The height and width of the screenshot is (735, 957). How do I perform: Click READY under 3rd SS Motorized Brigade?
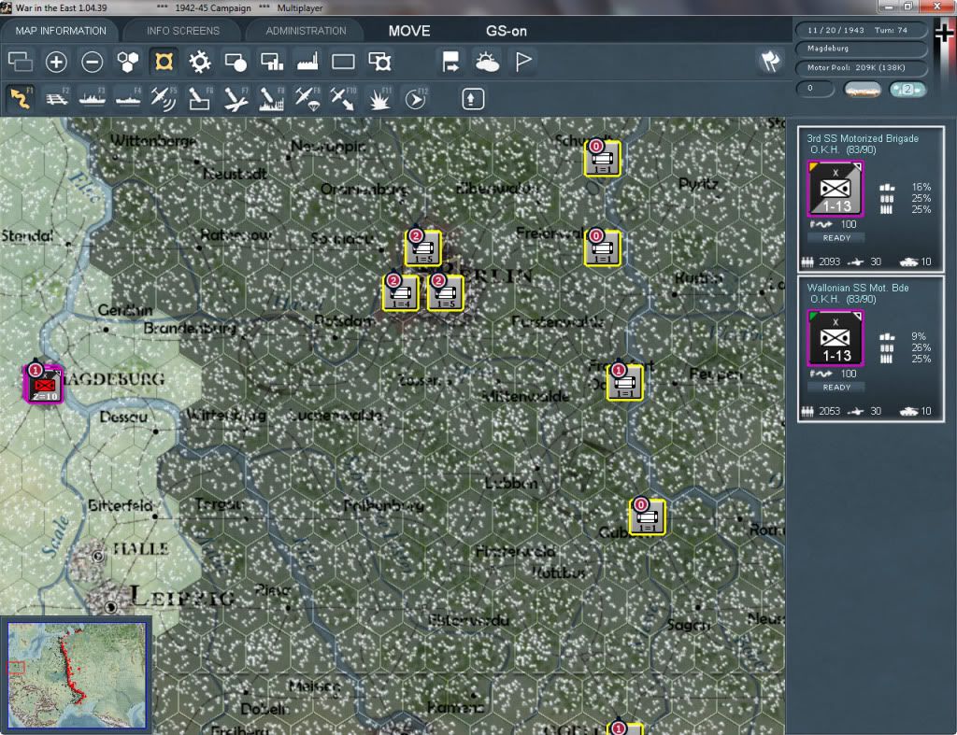pyautogui.click(x=836, y=238)
